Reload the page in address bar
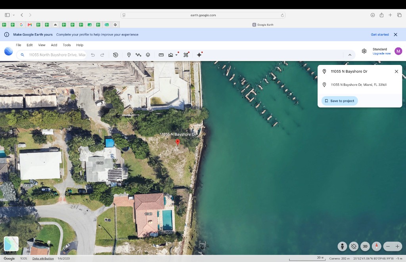The image size is (406, 262). click(282, 15)
